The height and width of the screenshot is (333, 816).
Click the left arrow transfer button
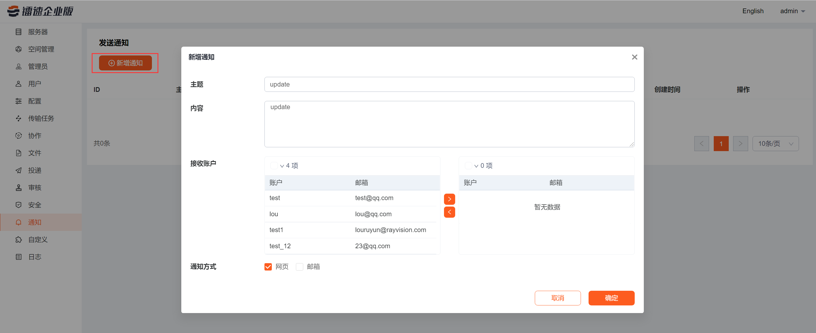coord(449,212)
